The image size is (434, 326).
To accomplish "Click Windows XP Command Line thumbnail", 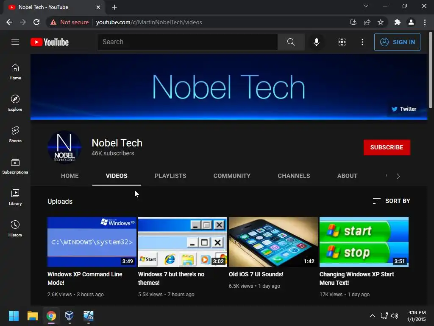I will point(92,242).
